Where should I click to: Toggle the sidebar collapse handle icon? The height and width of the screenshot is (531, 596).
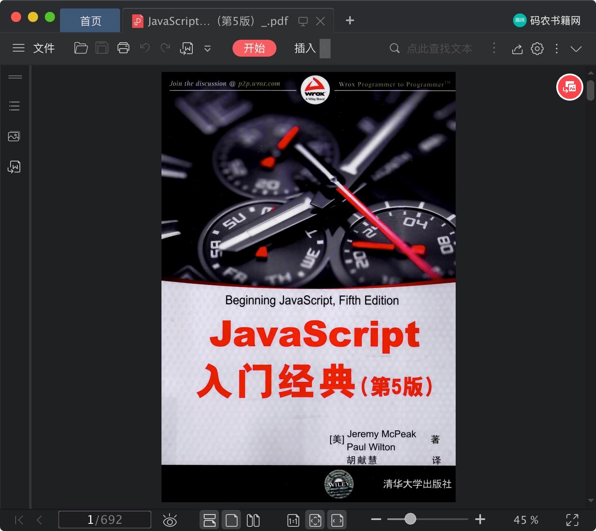pyautogui.click(x=15, y=77)
